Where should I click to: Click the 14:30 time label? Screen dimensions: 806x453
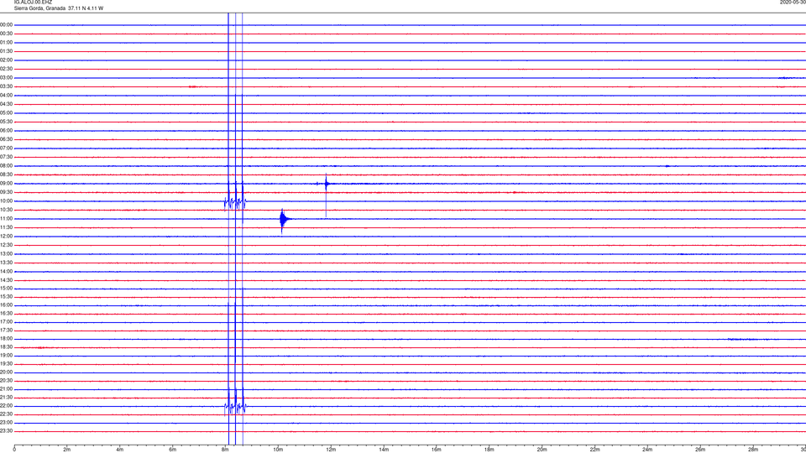pos(7,280)
